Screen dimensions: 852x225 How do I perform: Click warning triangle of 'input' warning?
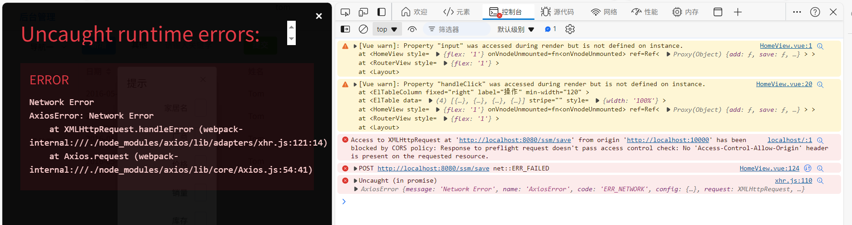[345, 46]
